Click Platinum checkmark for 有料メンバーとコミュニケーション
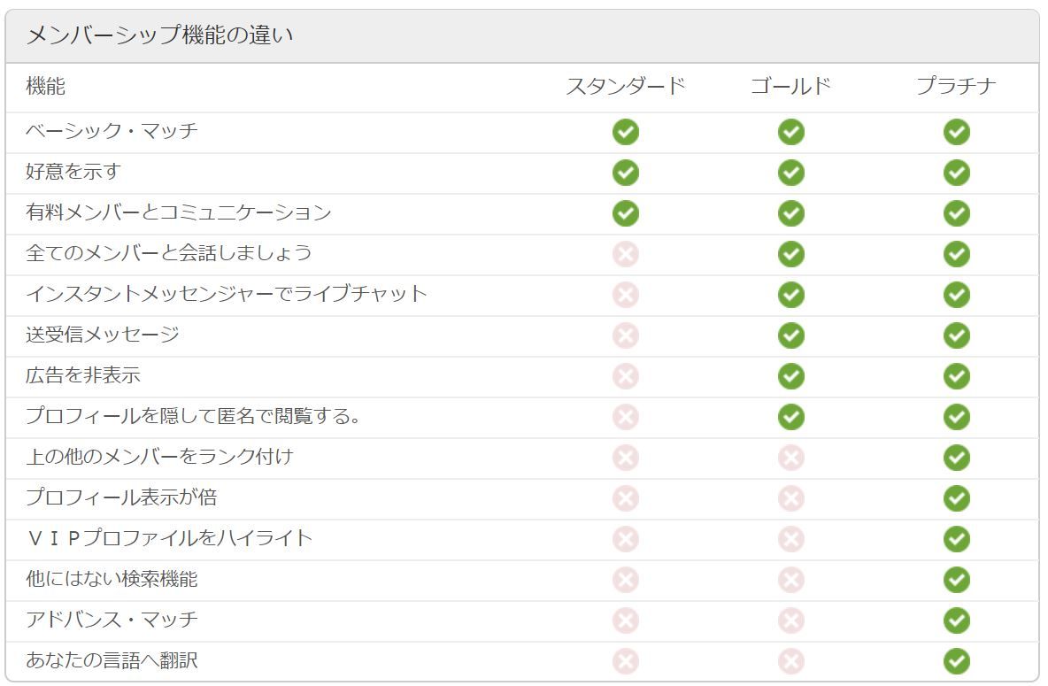This screenshot has width=1048, height=686. pyautogui.click(x=956, y=213)
